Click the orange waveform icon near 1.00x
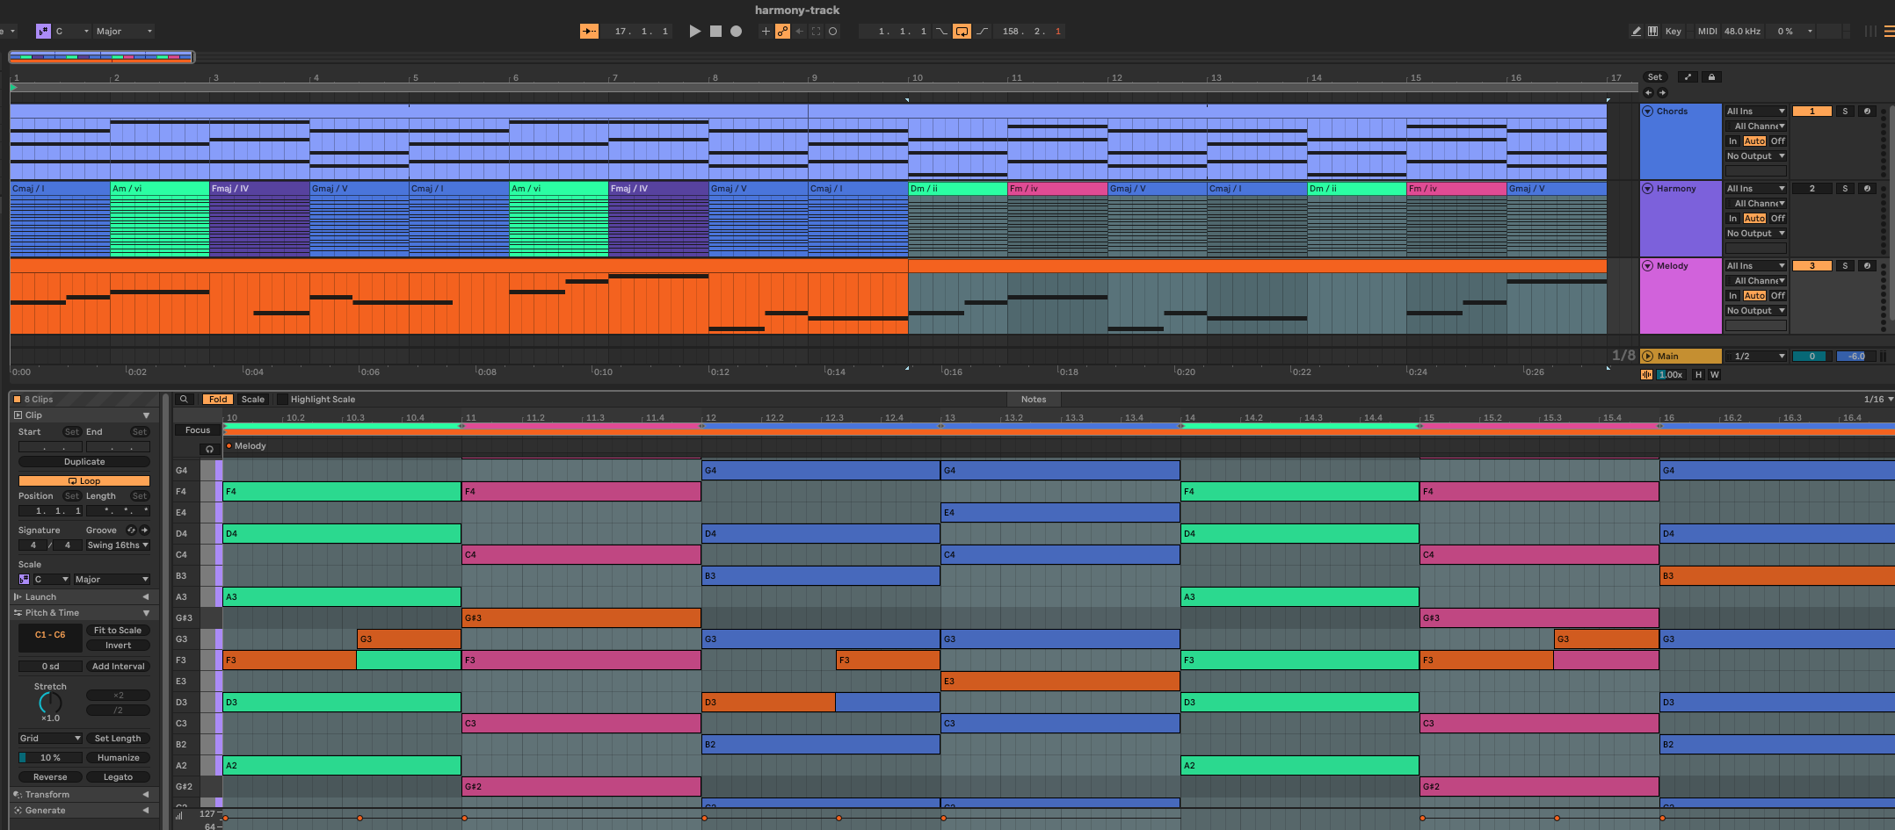Screen dimensions: 1895x830 tap(1646, 375)
